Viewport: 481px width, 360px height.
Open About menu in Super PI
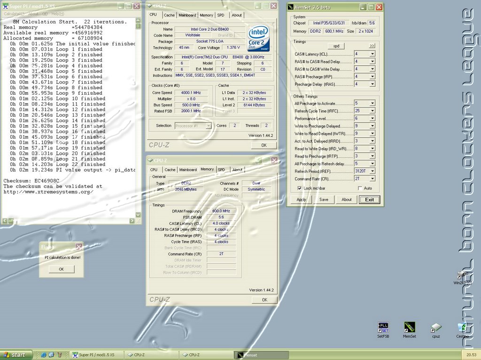(38, 14)
